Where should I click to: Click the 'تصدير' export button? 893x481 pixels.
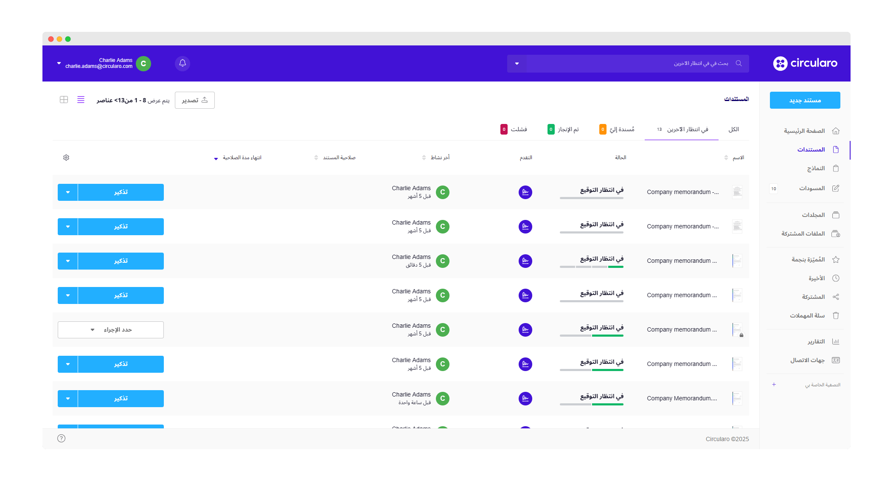pyautogui.click(x=195, y=100)
